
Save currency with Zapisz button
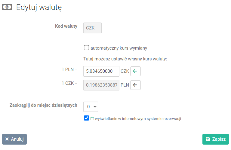tap(216, 139)
